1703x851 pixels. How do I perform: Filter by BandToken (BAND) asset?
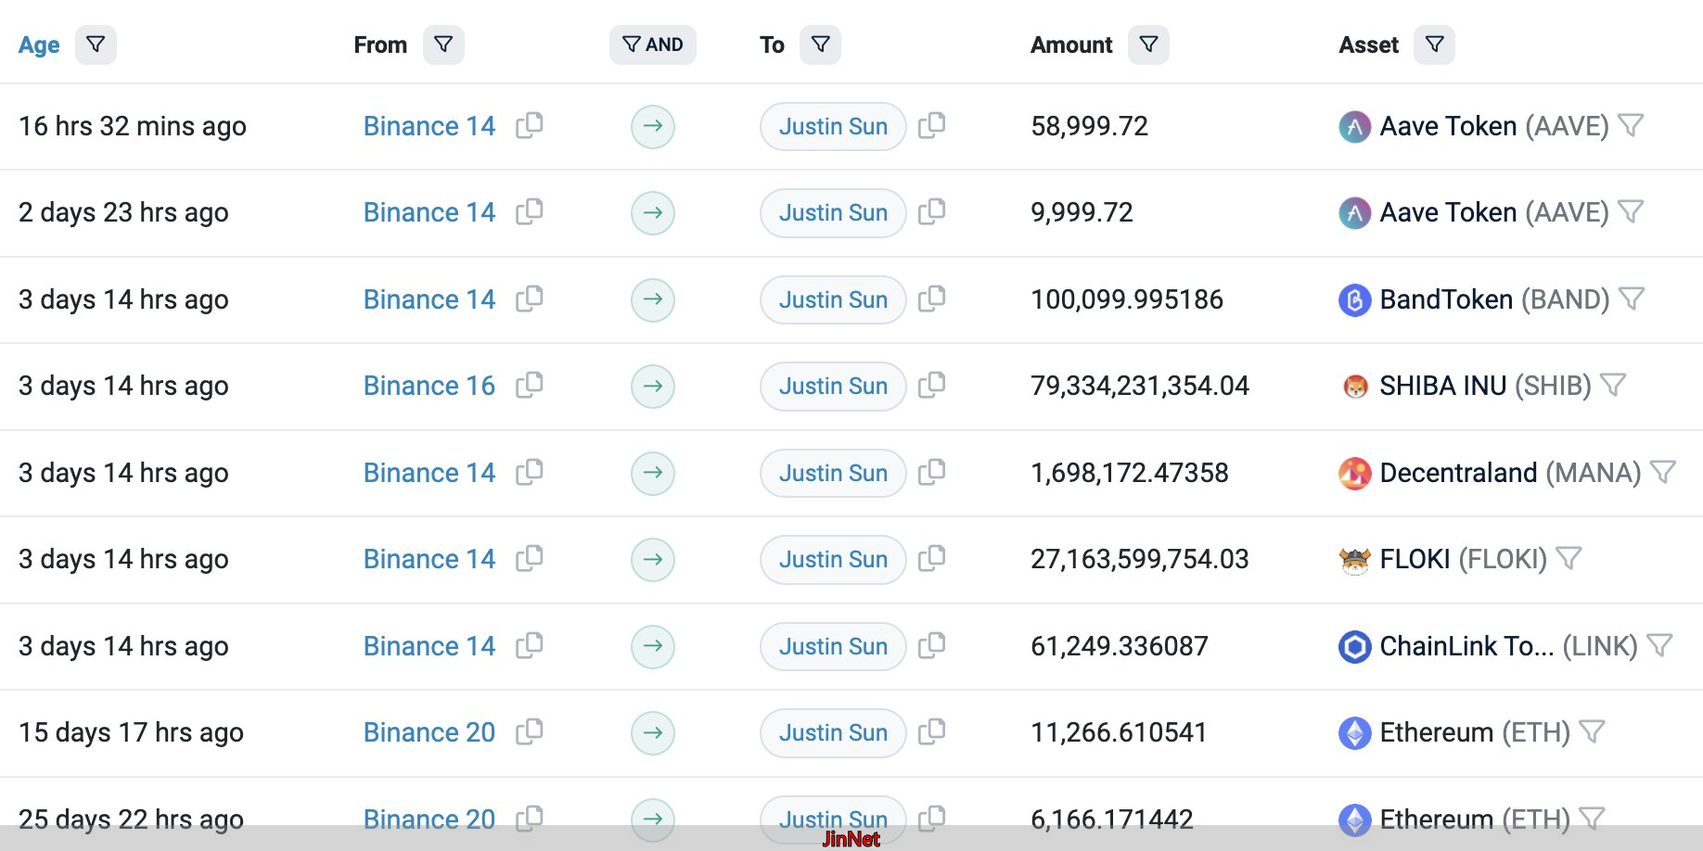pos(1631,298)
